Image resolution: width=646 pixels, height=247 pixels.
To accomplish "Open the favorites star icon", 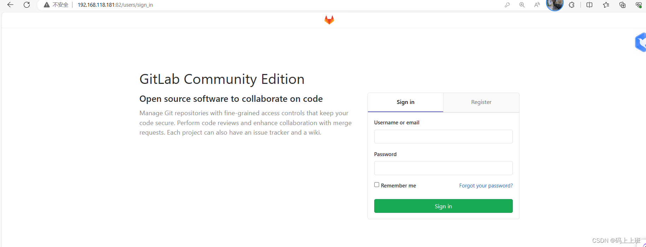I will [606, 5].
